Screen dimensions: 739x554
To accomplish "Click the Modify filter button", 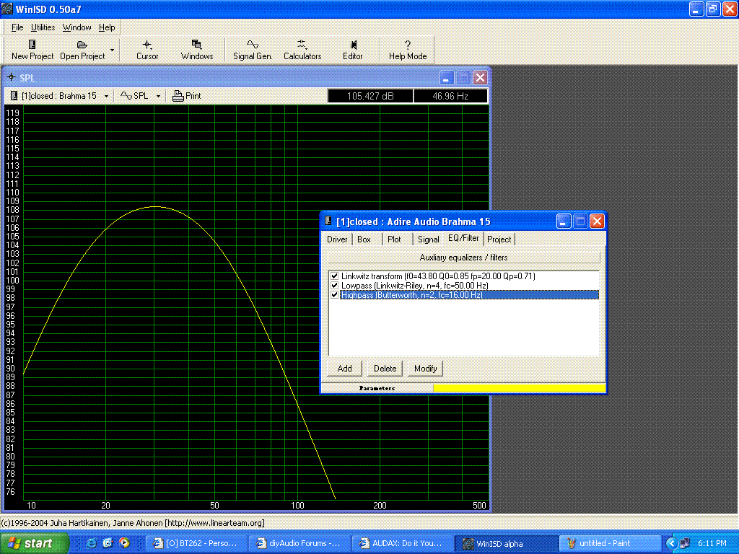I will pyautogui.click(x=426, y=369).
